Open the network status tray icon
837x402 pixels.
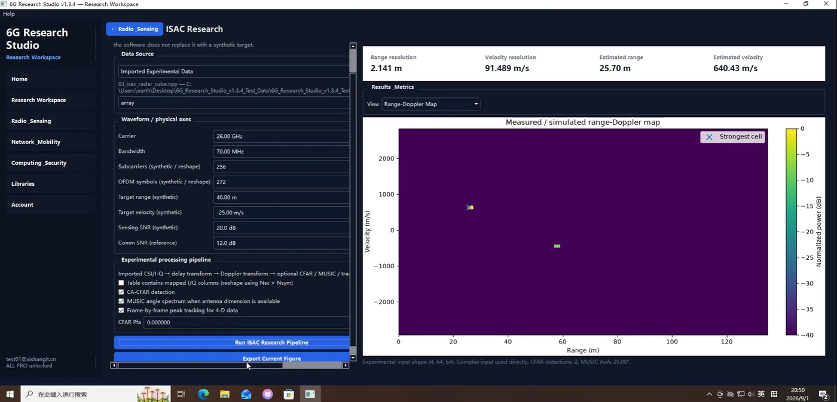(741, 394)
